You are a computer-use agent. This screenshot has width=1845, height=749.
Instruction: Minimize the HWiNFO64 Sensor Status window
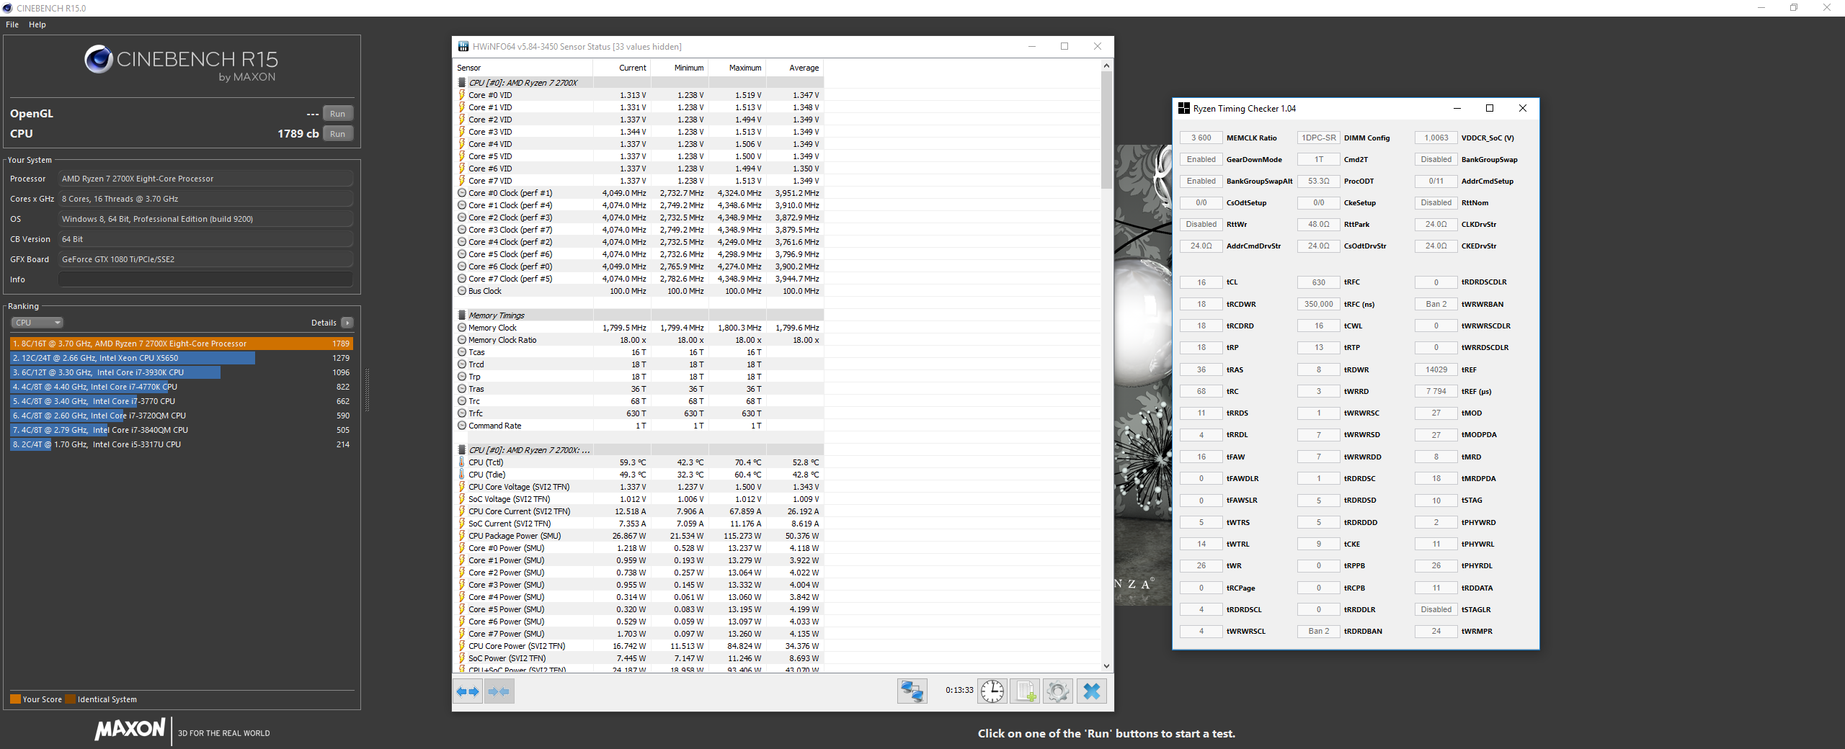pos(1032,46)
